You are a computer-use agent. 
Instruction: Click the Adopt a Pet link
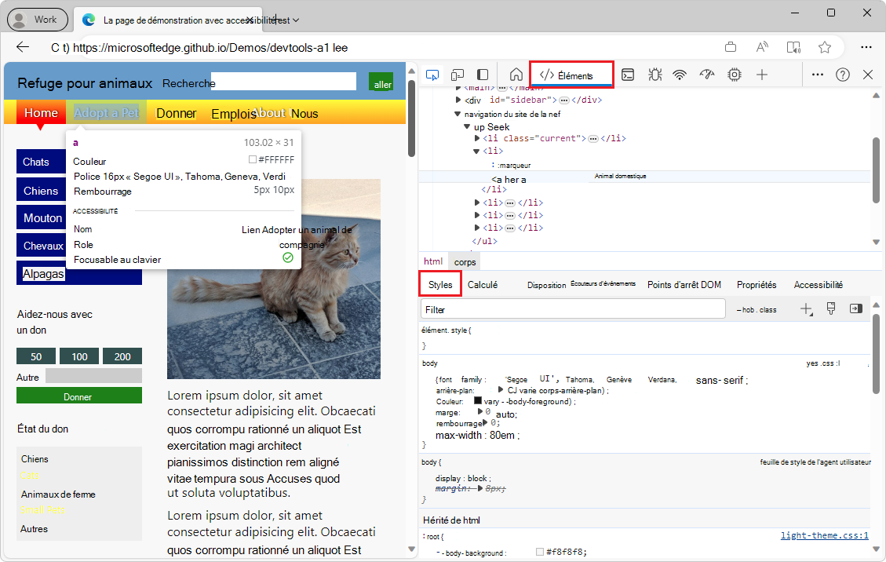106,112
